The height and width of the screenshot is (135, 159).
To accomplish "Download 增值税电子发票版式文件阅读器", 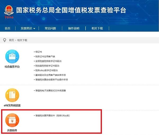I will pyautogui.click(x=51, y=91).
